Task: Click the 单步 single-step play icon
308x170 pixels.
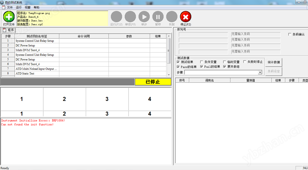Action: (x=144, y=17)
